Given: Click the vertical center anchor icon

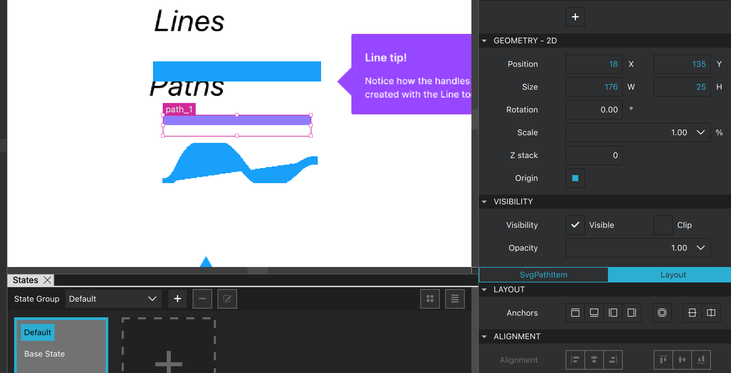Looking at the screenshot, I should tap(692, 313).
